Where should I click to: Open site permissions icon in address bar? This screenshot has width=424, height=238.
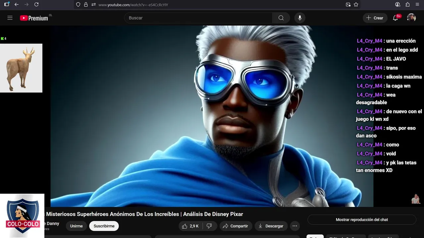pos(93,5)
